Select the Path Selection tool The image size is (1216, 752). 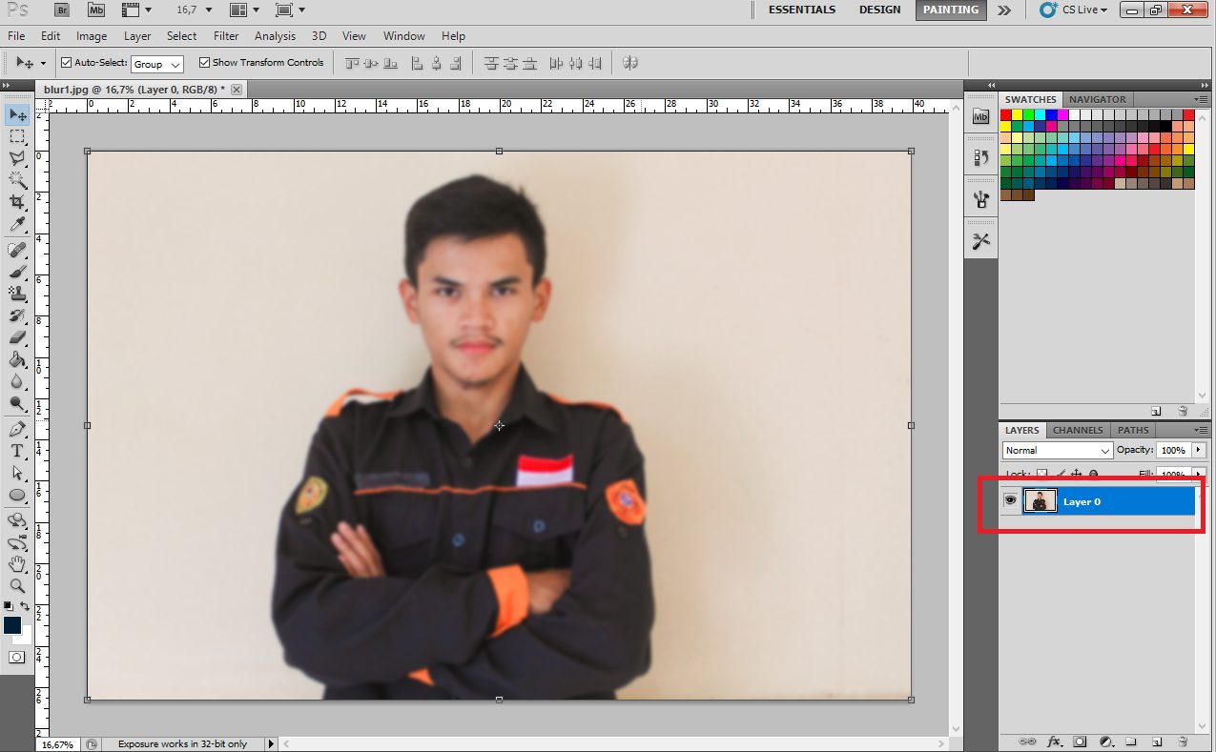[17, 473]
